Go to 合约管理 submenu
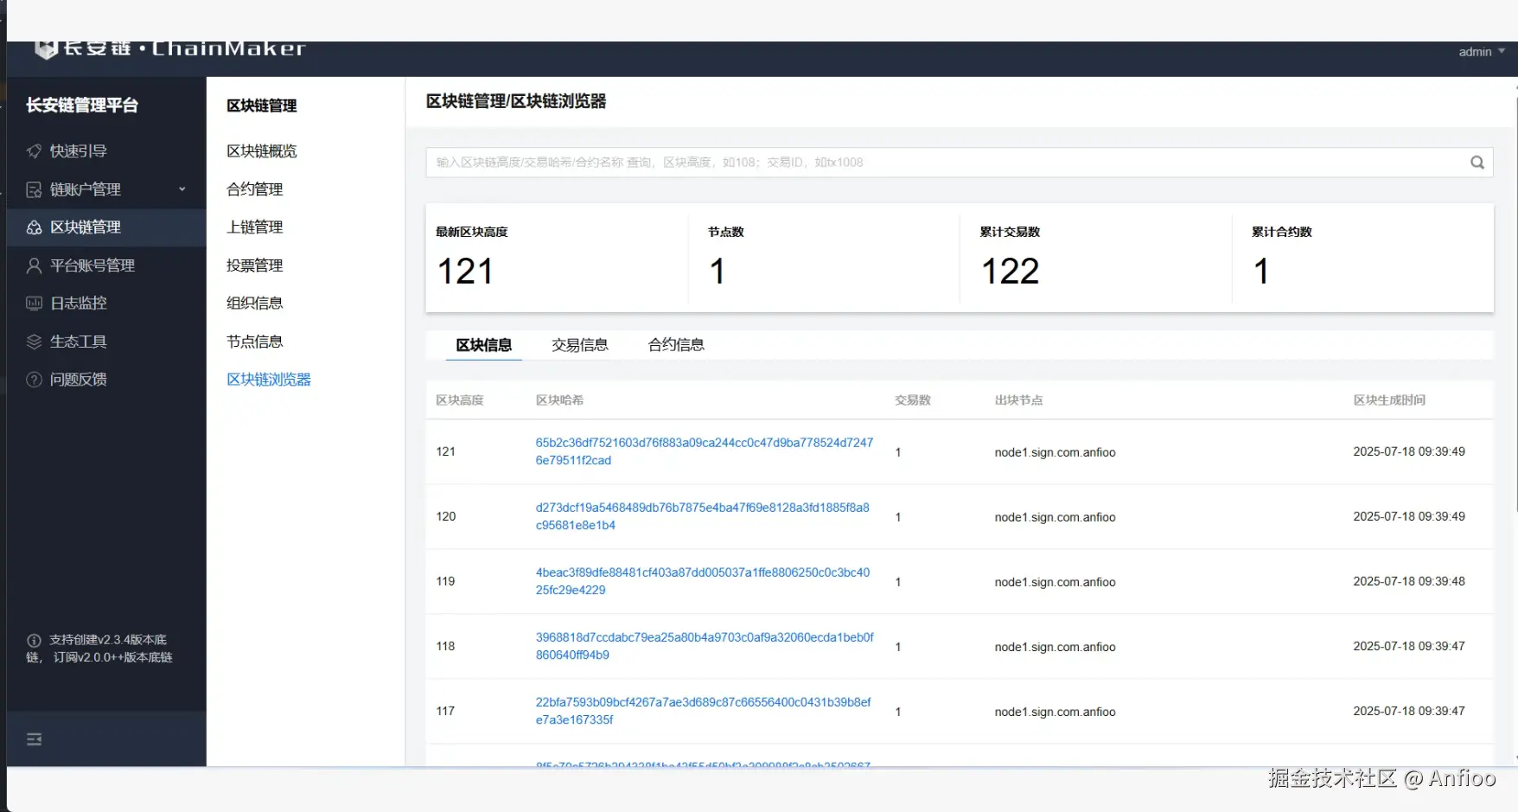The height and width of the screenshot is (812, 1518). coord(254,189)
